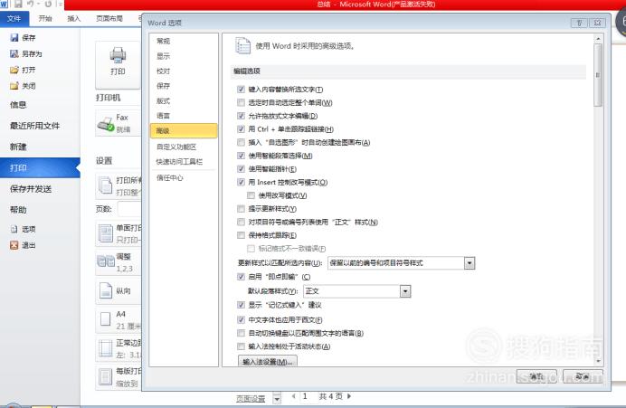
Task: Click the 单面打印 page icon
Action: click(x=106, y=233)
